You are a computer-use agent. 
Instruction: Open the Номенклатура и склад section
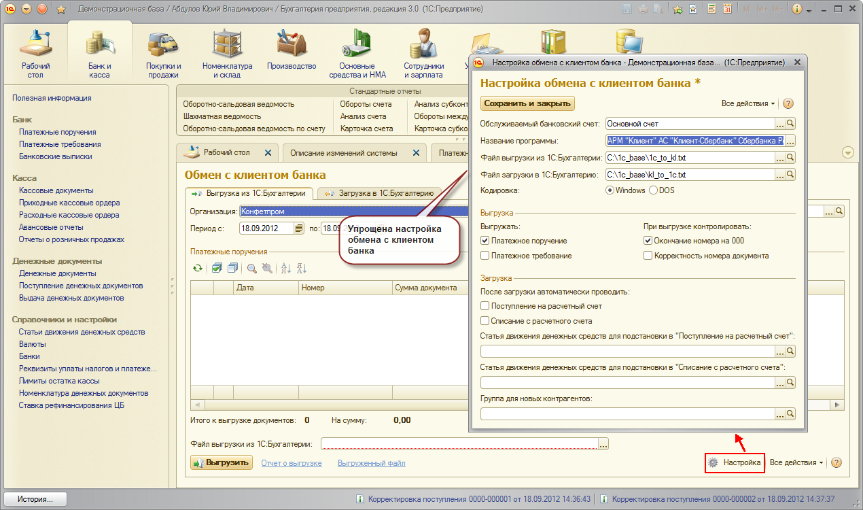click(228, 54)
